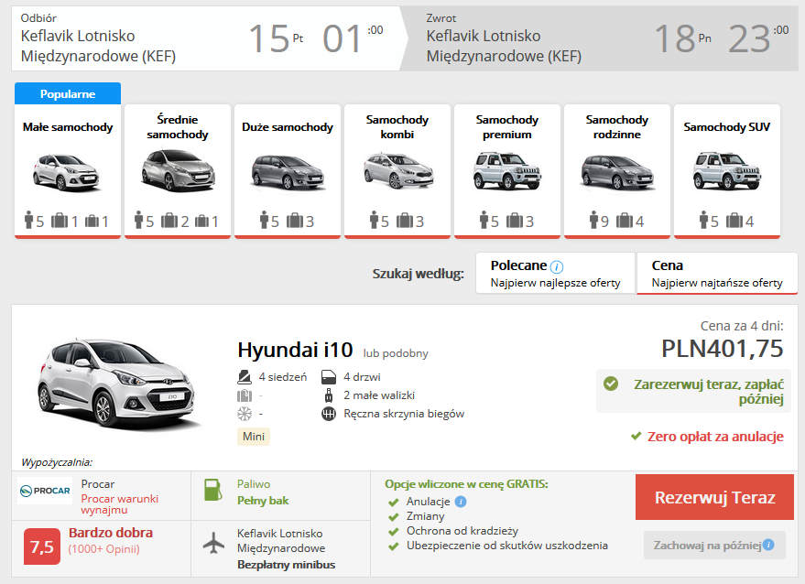The height and width of the screenshot is (584, 805).
Task: Click the checkmark beside Zero opłat za anulacje
Action: coord(636,437)
